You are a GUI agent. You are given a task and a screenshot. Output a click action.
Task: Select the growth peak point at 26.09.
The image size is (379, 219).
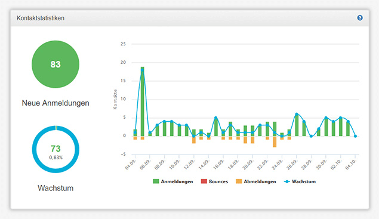point(297,114)
